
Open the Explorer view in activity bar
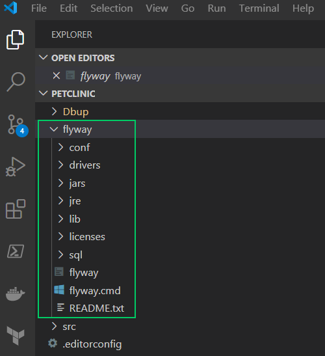[15, 40]
